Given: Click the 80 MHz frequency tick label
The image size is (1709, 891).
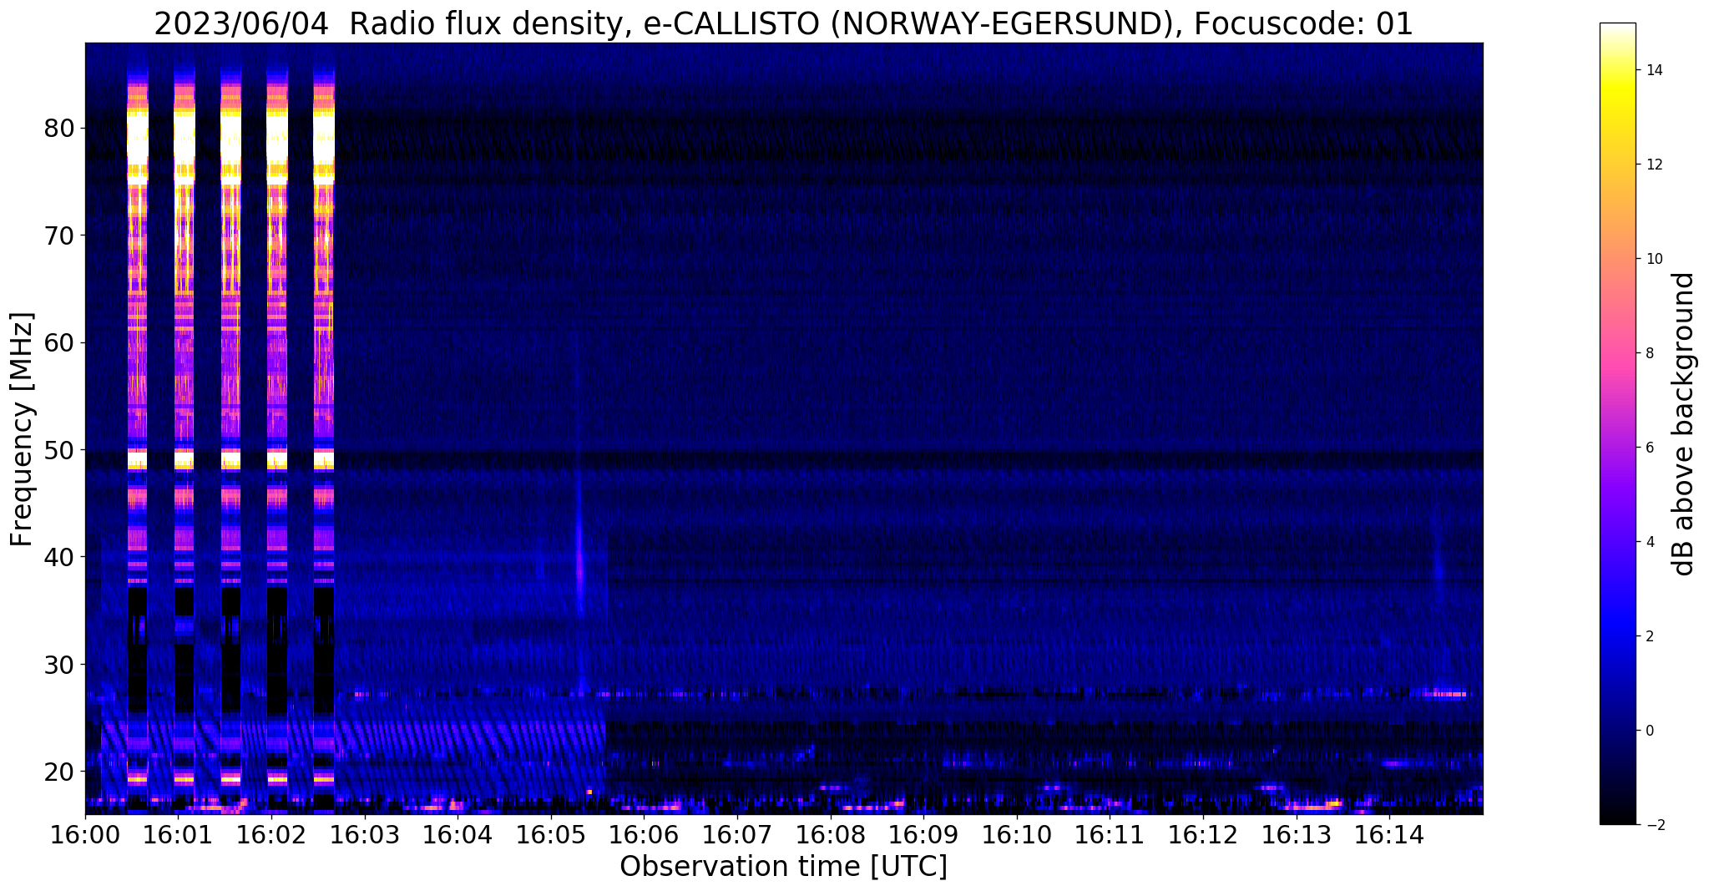Looking at the screenshot, I should 59,129.
